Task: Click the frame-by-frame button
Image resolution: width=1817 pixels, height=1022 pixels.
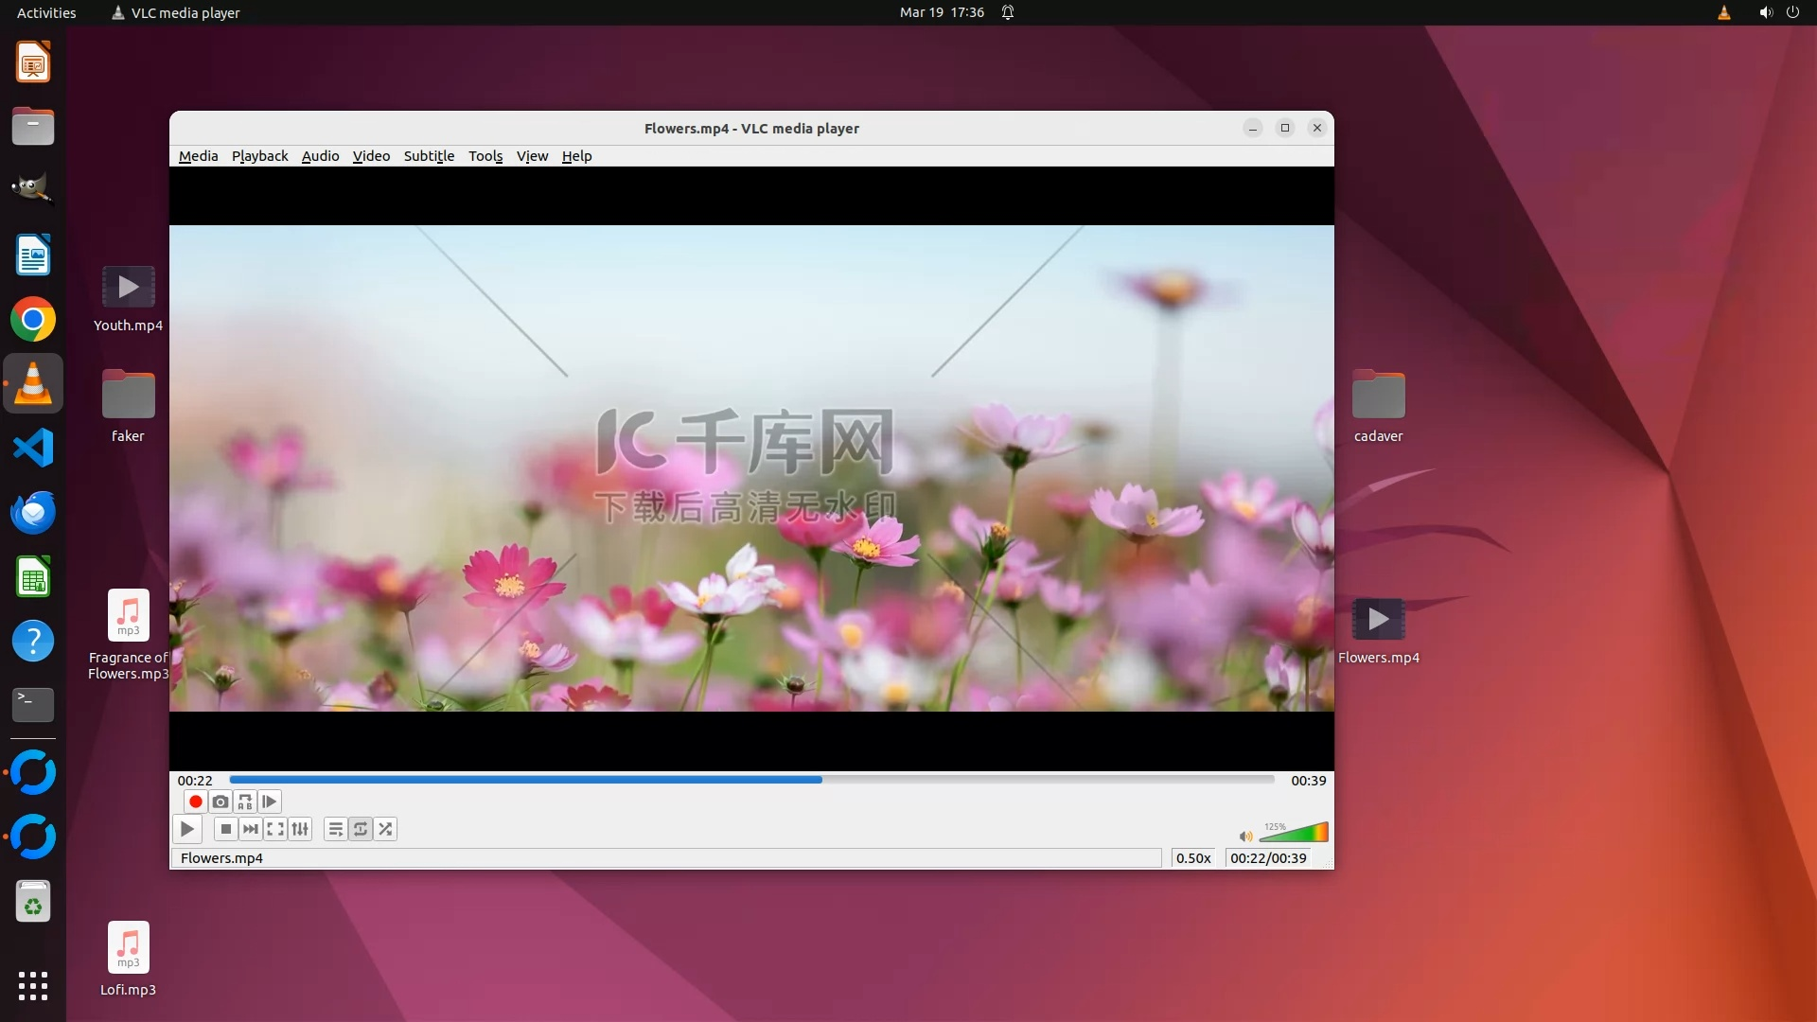Action: pos(270,802)
